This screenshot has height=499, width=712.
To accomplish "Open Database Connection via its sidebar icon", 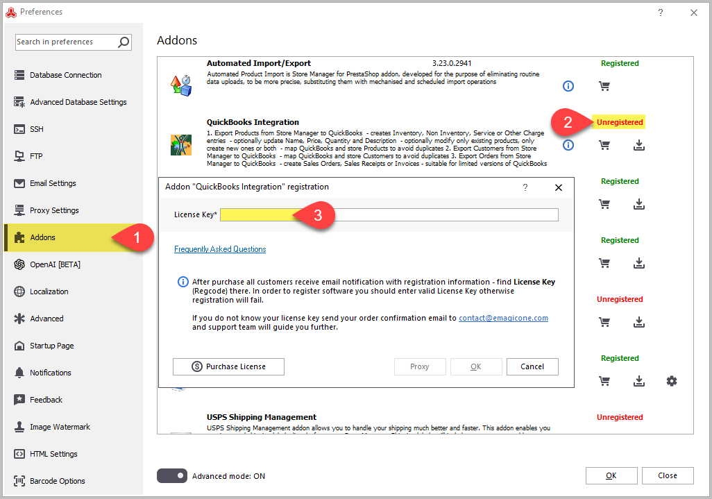I will tap(19, 75).
